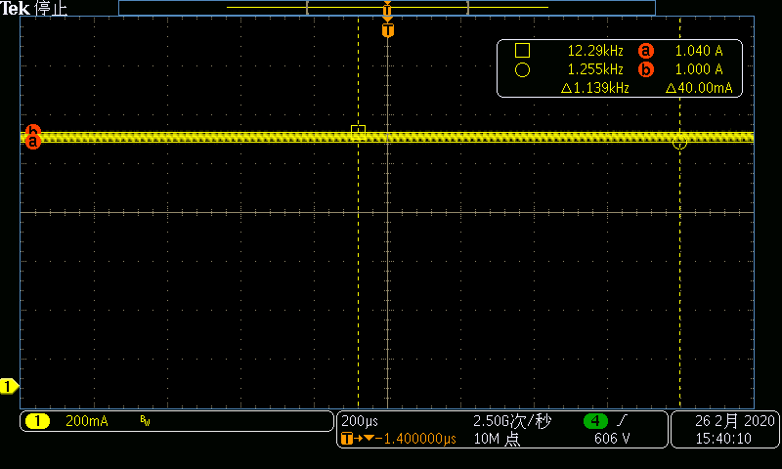Click the Δ40.00mA delta readout
The height and width of the screenshot is (469, 782).
click(x=699, y=88)
